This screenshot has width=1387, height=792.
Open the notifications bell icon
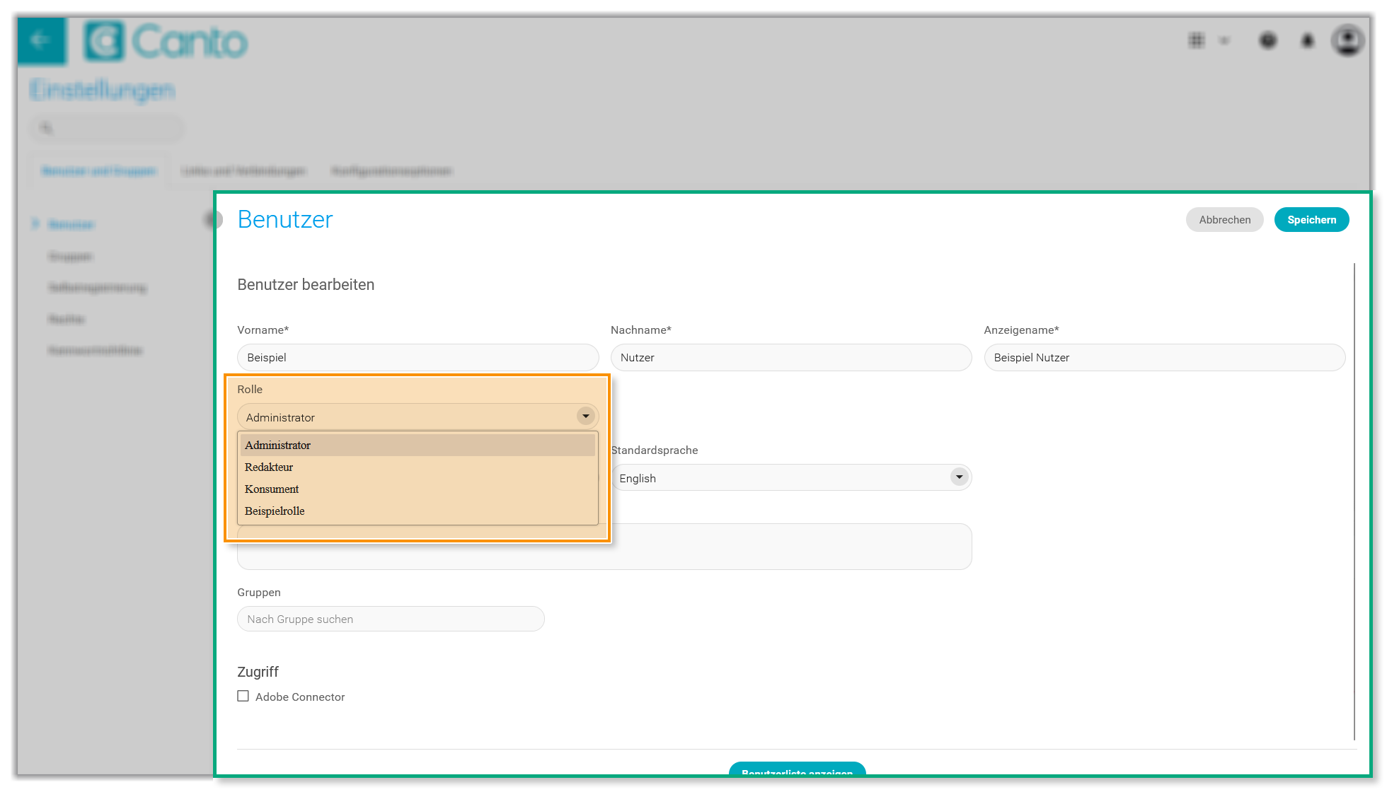pyautogui.click(x=1308, y=41)
